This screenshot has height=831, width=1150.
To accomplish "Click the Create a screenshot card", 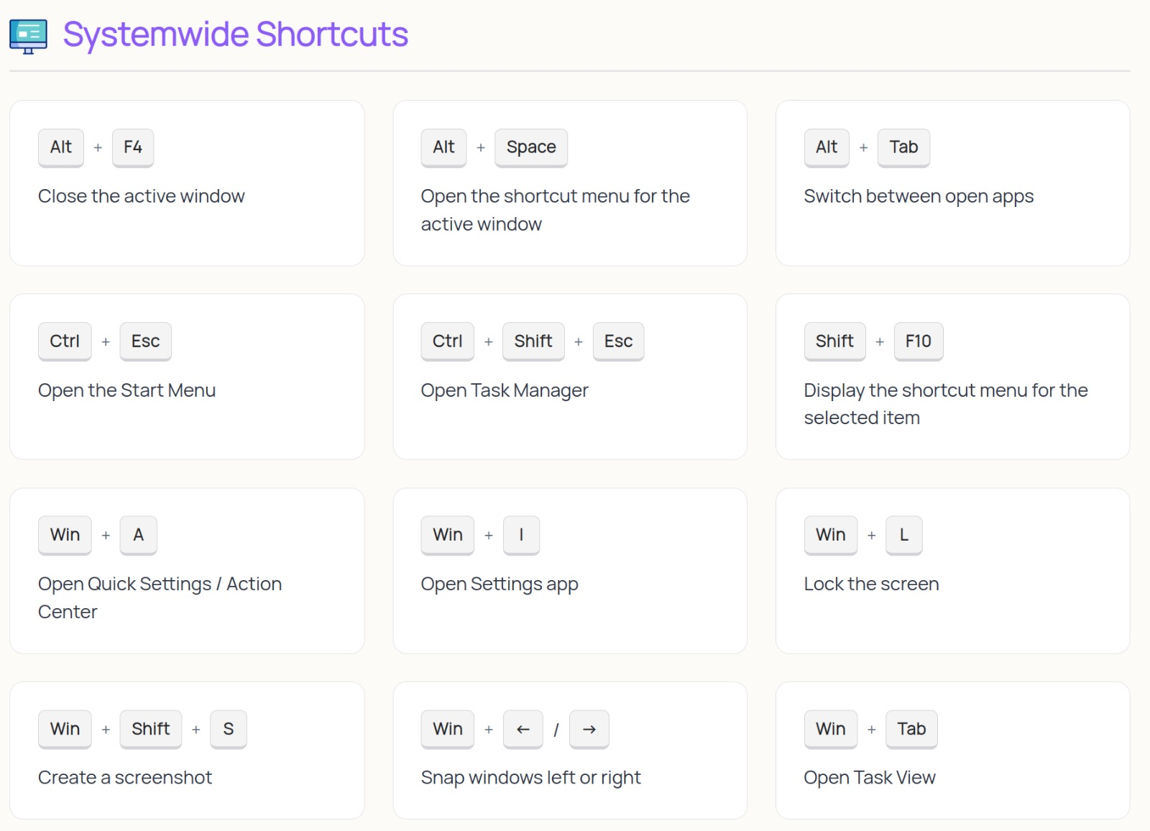I will (187, 749).
